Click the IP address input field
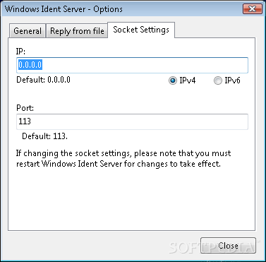Image resolution: width=266 pixels, height=262 pixels. [132, 65]
